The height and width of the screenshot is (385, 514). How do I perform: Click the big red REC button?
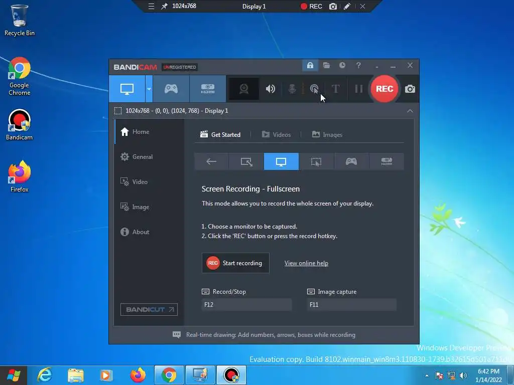(x=384, y=89)
